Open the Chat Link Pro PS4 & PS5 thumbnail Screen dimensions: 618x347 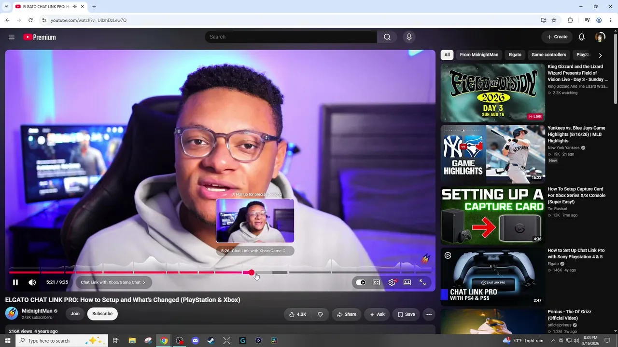click(x=492, y=277)
